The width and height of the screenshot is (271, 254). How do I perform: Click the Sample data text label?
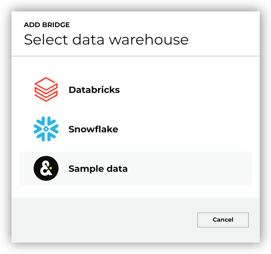(98, 168)
